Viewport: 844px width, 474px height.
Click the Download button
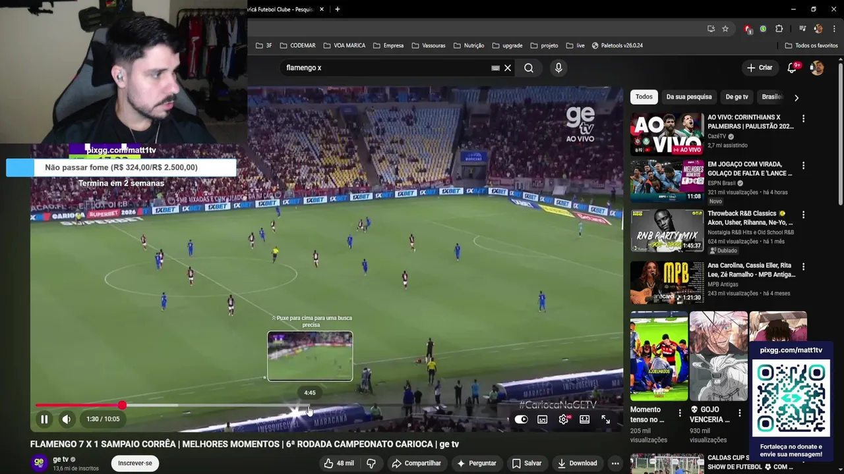click(577, 463)
